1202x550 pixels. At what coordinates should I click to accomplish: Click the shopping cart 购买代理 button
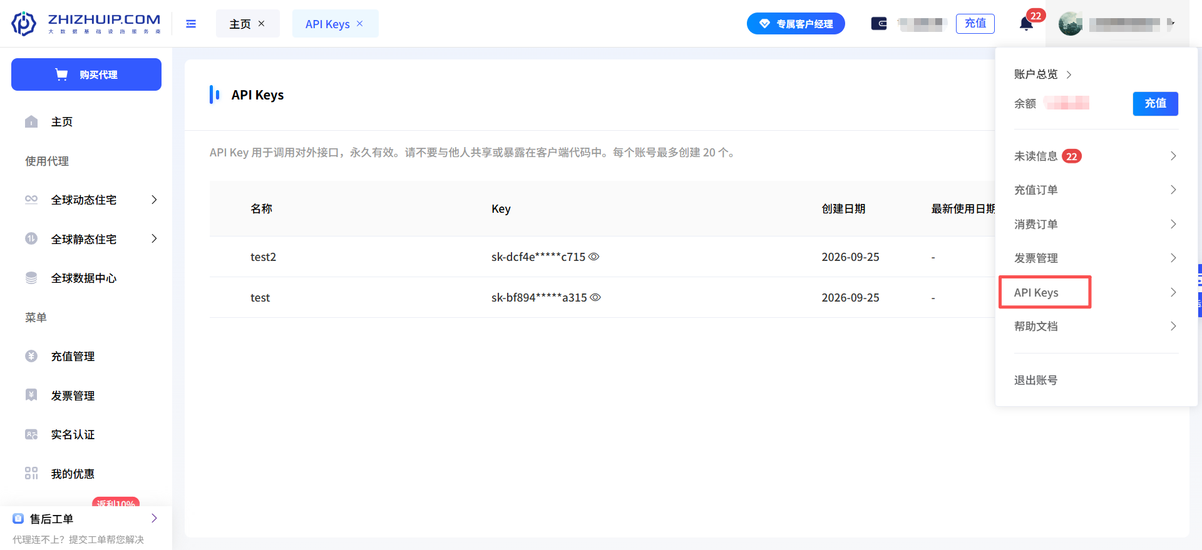[x=86, y=74]
